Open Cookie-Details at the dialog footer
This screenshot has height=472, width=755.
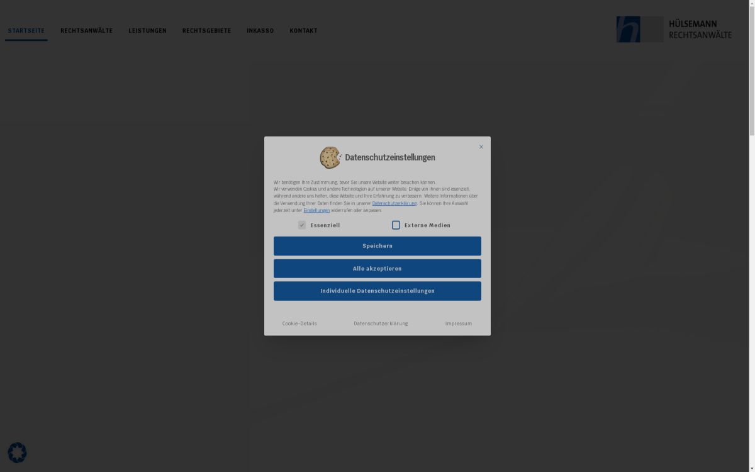[x=299, y=323]
